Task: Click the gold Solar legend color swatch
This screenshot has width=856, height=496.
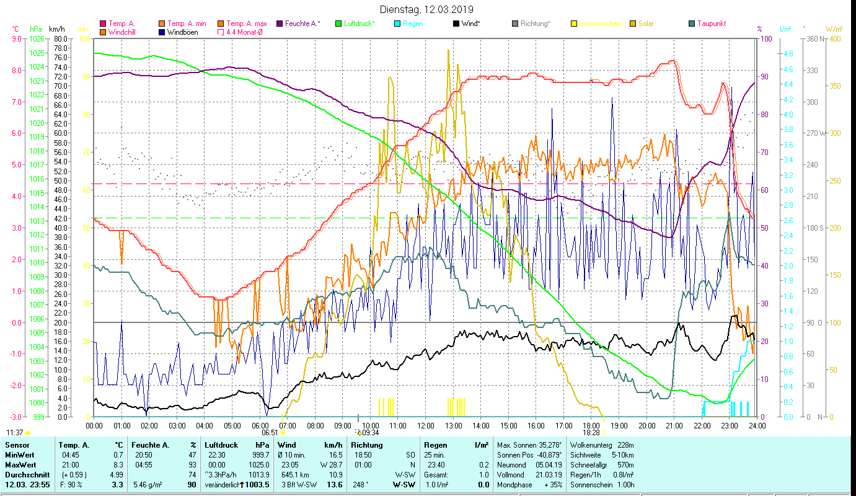Action: [x=633, y=24]
